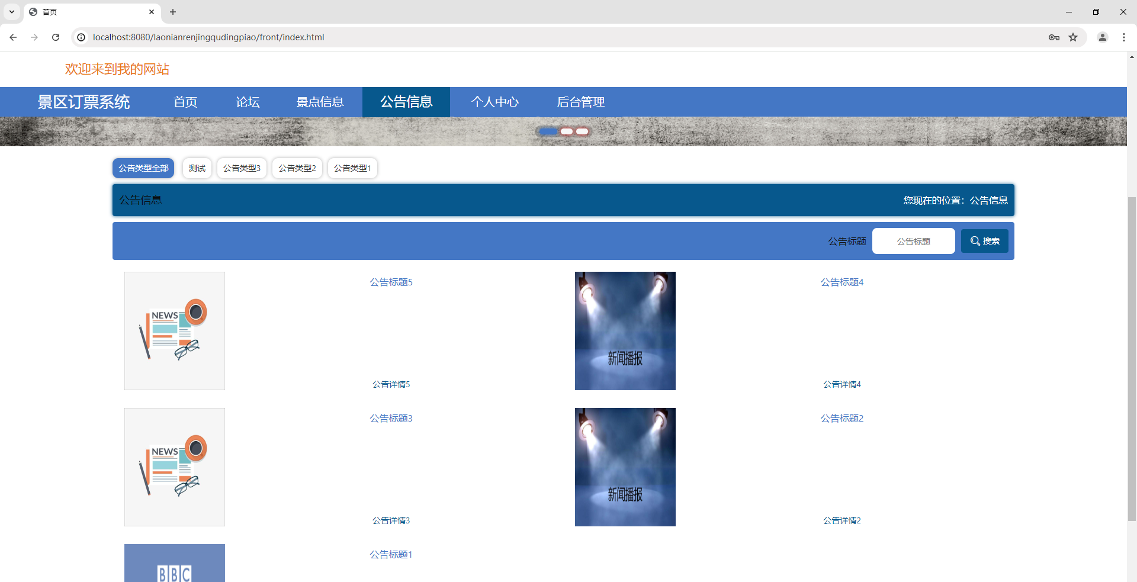Open the 公告标题2 link
Image resolution: width=1137 pixels, height=582 pixels.
pyautogui.click(x=842, y=419)
